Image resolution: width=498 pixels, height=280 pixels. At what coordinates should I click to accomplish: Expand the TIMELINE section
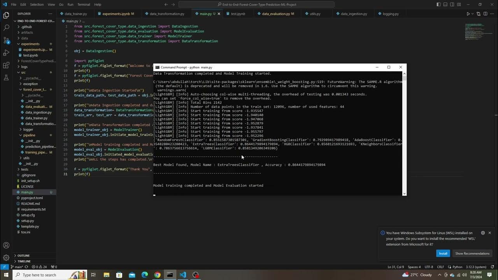click(24, 261)
